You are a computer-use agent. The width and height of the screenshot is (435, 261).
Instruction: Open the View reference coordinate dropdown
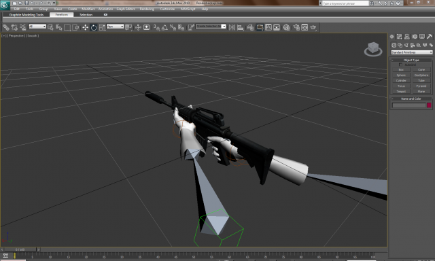[115, 27]
